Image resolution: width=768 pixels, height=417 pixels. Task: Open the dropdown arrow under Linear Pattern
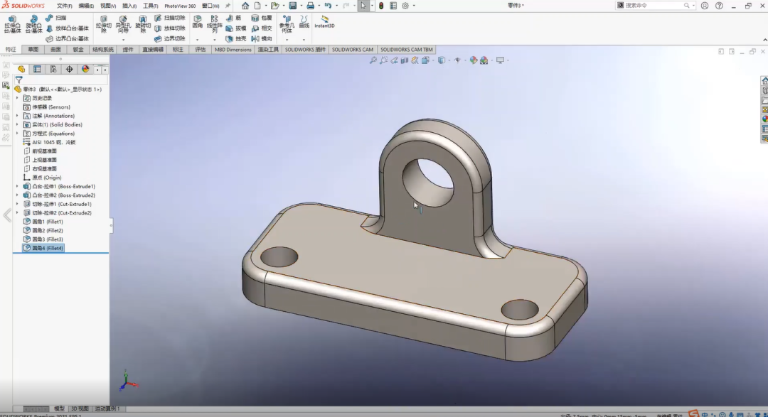(214, 40)
